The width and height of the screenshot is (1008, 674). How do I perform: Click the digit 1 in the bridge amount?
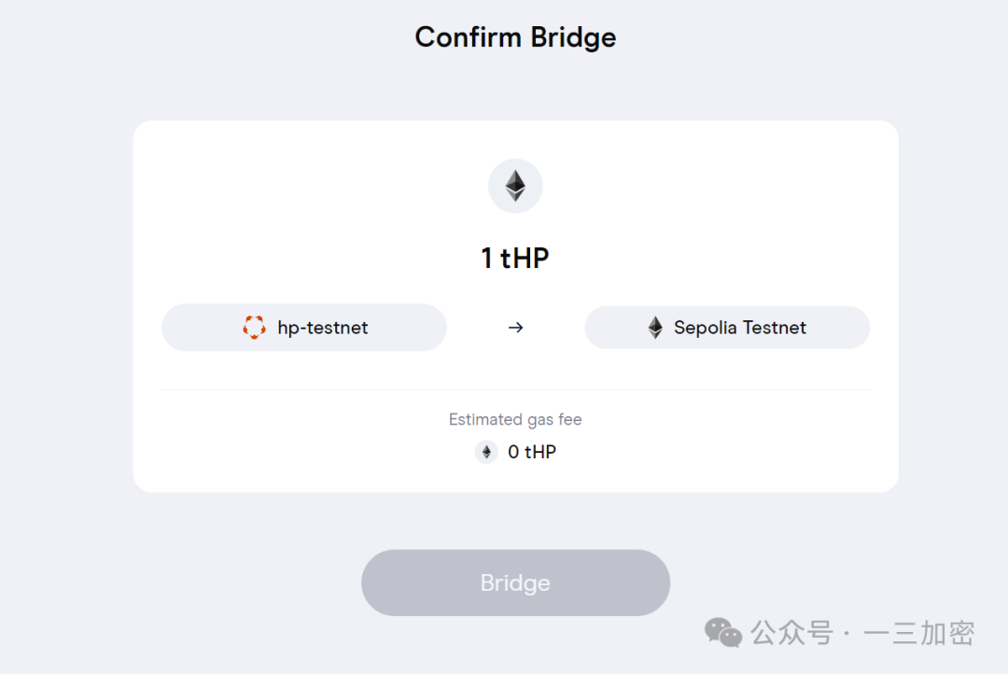tap(487, 258)
